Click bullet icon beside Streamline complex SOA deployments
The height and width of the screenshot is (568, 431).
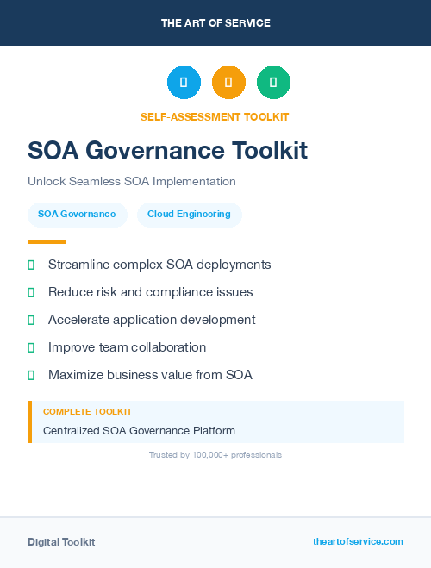coord(31,265)
